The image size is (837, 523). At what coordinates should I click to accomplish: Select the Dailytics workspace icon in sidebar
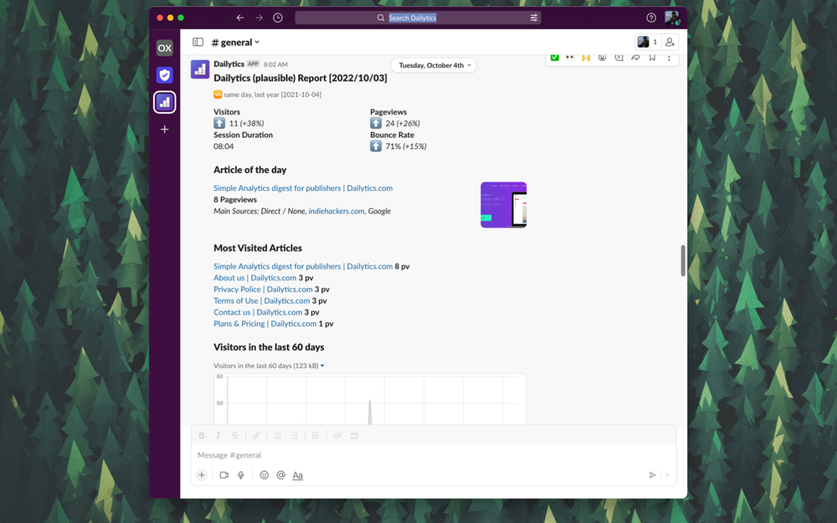[x=164, y=102]
